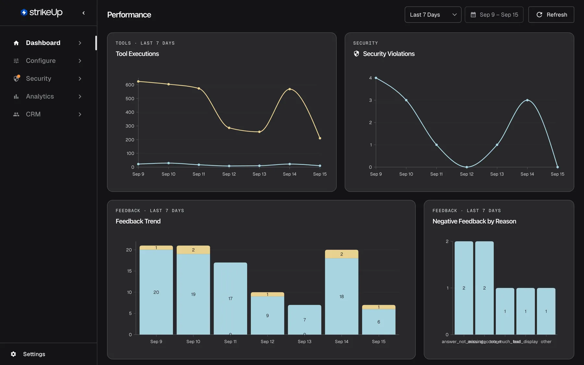Open the Last 7 Days dropdown

433,15
